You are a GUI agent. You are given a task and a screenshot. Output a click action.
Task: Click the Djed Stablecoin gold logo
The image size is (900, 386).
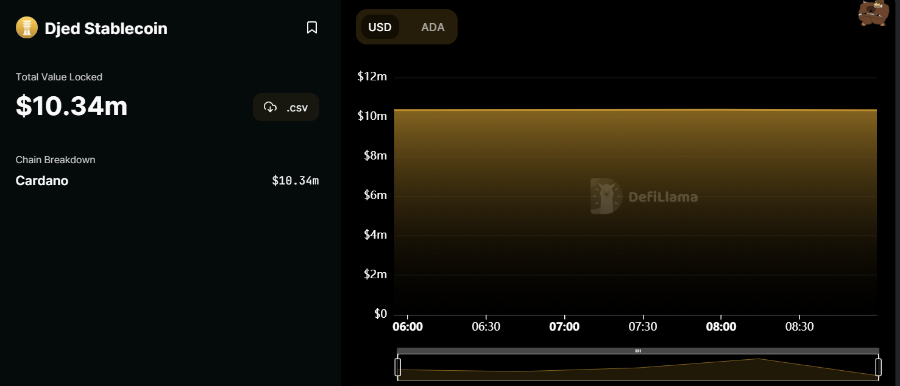click(27, 28)
